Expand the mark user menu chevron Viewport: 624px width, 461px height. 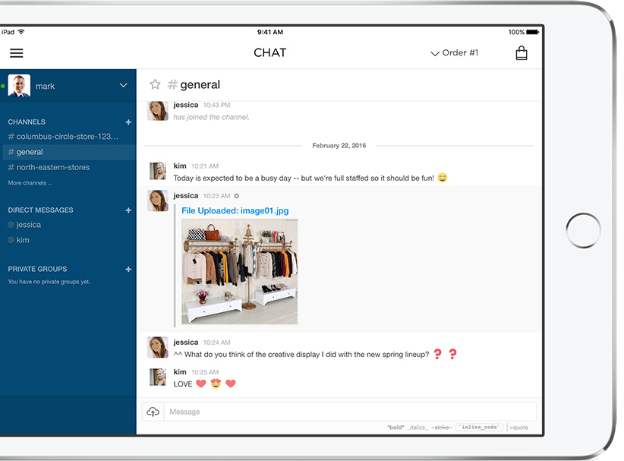pos(124,86)
